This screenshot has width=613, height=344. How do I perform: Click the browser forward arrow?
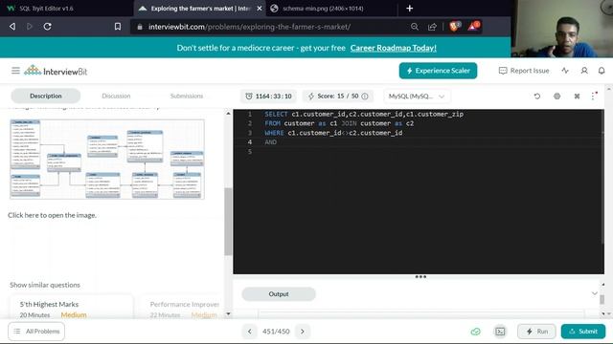click(x=30, y=27)
